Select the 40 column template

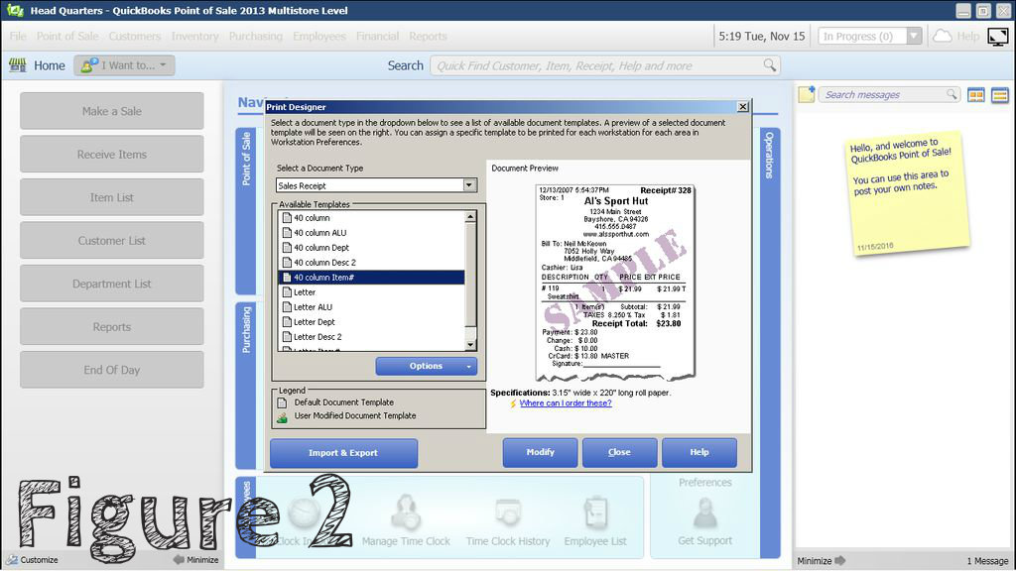coord(371,218)
